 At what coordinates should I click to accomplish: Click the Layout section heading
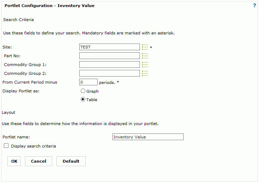point(8,112)
